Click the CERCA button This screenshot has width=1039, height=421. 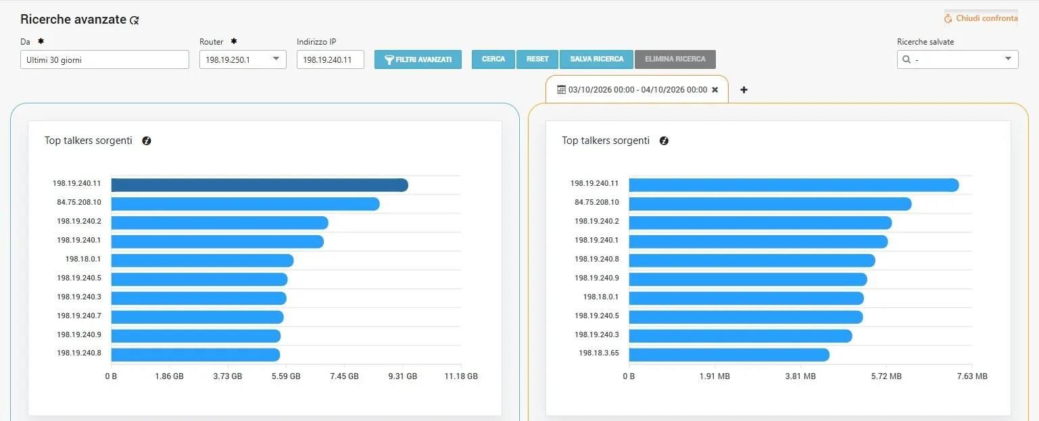pyautogui.click(x=493, y=59)
